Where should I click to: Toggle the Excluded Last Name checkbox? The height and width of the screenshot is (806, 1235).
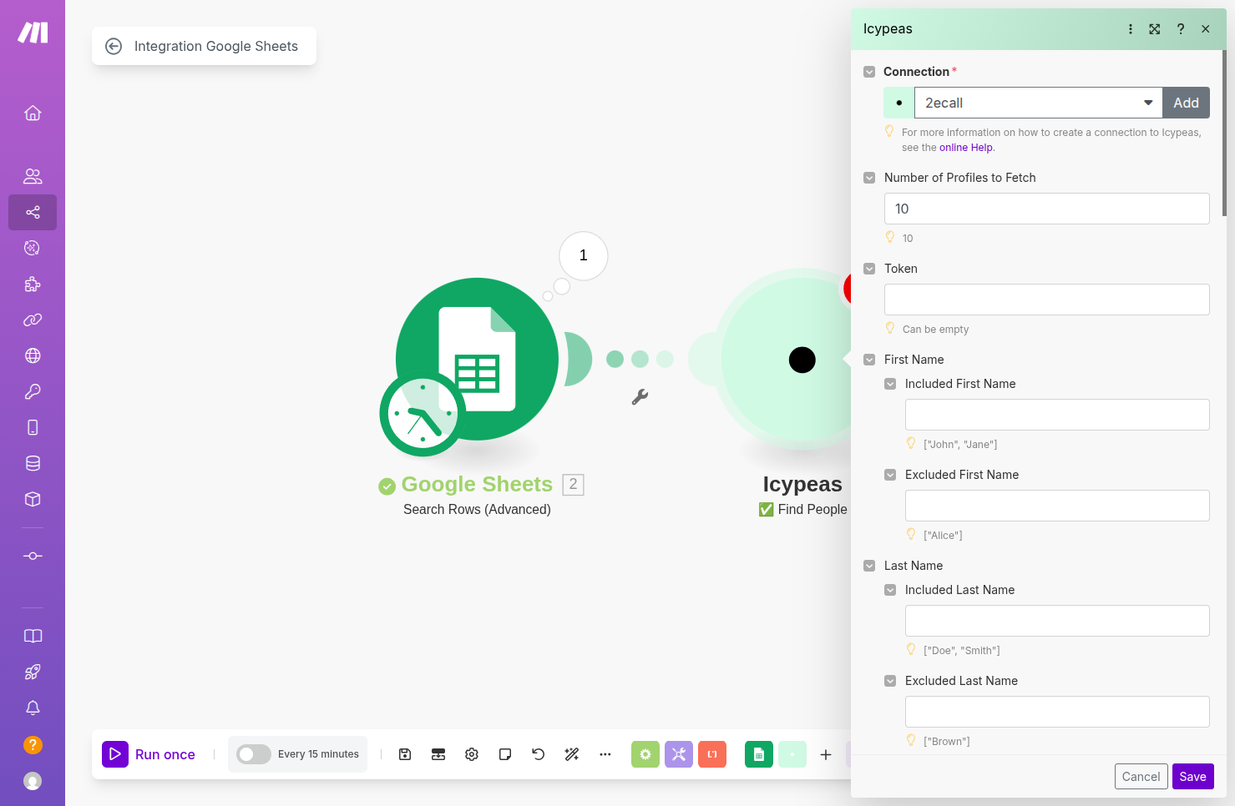click(890, 681)
